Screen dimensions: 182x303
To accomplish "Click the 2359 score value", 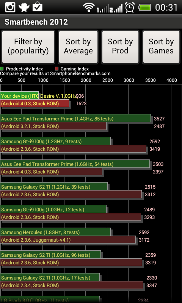I will tap(151, 255).
